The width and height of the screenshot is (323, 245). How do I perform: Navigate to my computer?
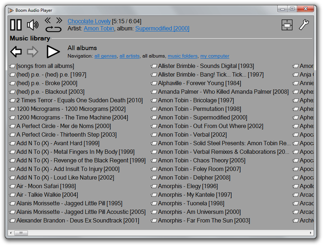pos(215,56)
